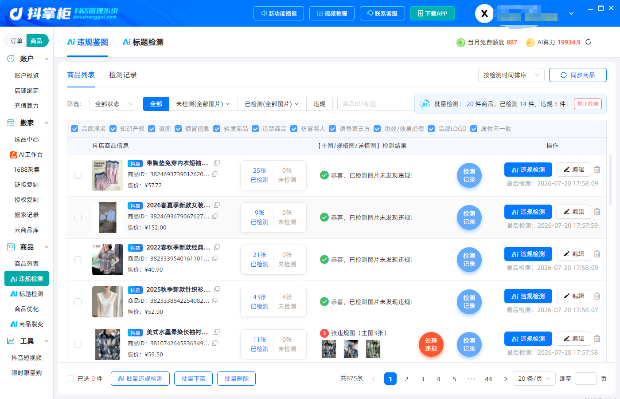Click the red 停止检测 button
Image resolution: width=620 pixels, height=399 pixels.
click(588, 104)
